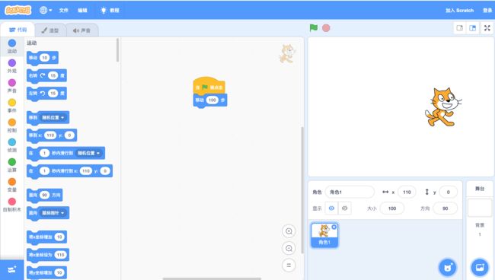Click the workspace horizontal scrollbar
Viewport: 495px width, 280px height.
(x=212, y=278)
